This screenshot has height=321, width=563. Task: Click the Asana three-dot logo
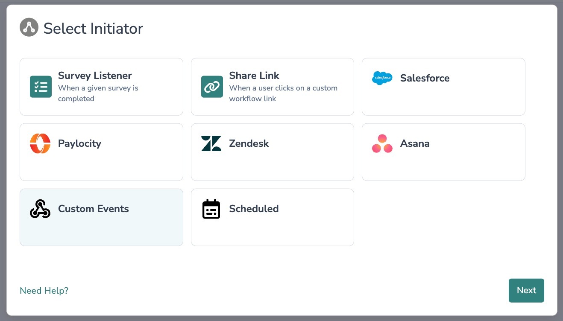(x=382, y=143)
